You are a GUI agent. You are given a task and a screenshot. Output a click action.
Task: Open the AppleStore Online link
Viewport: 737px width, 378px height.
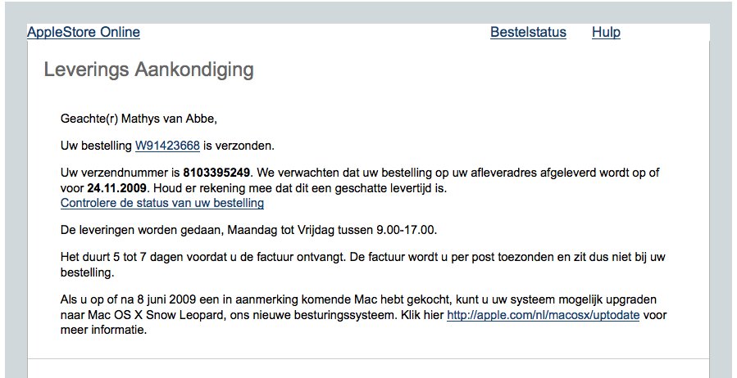[x=84, y=33]
